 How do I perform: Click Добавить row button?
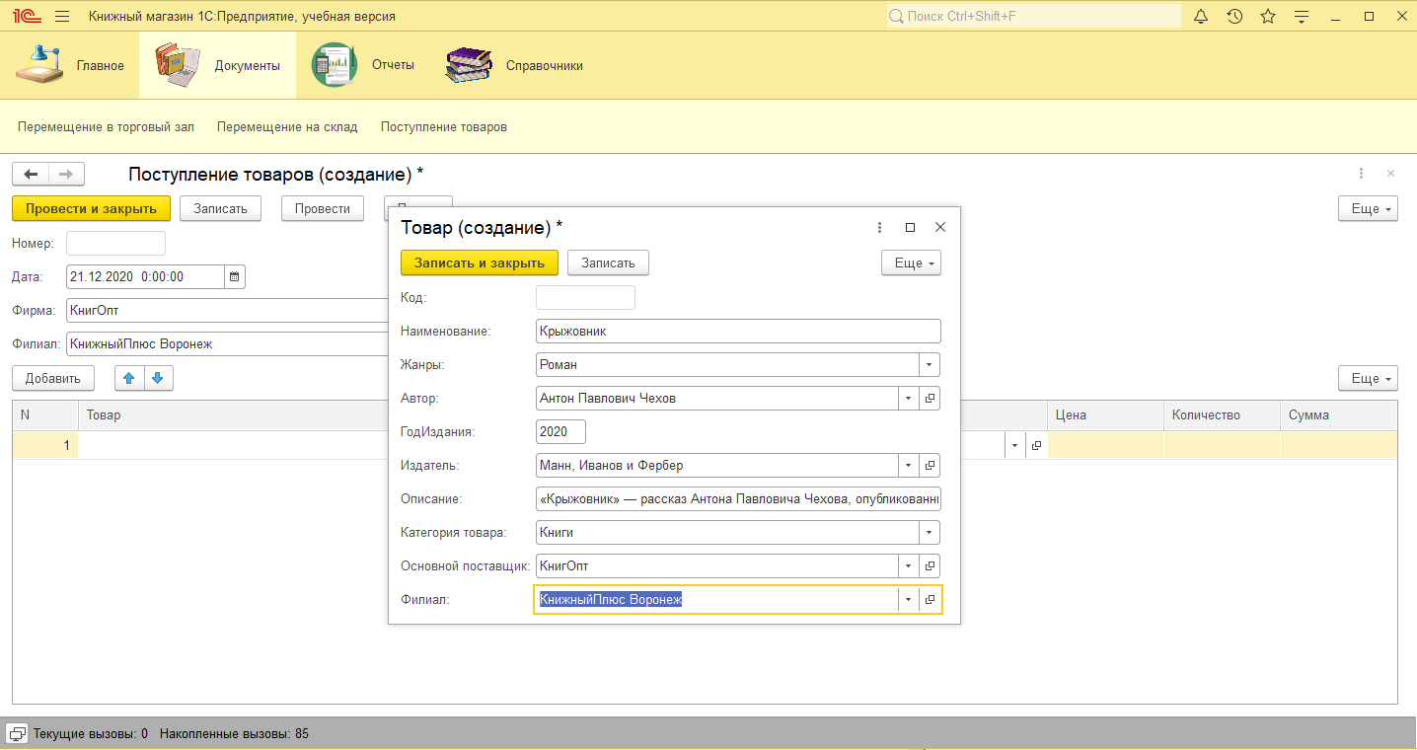(x=53, y=378)
